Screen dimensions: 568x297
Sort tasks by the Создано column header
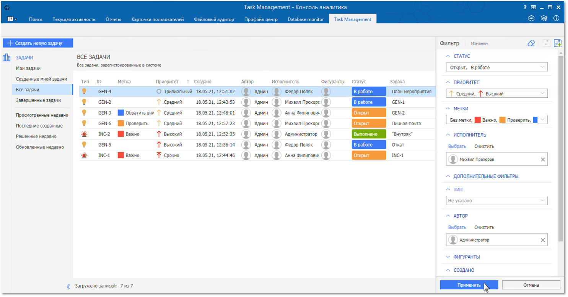tap(203, 82)
